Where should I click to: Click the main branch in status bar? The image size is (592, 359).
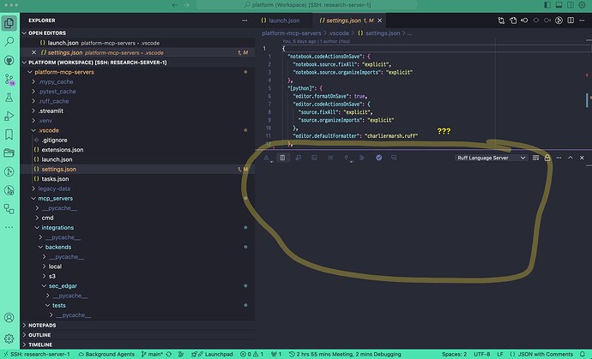click(152, 354)
